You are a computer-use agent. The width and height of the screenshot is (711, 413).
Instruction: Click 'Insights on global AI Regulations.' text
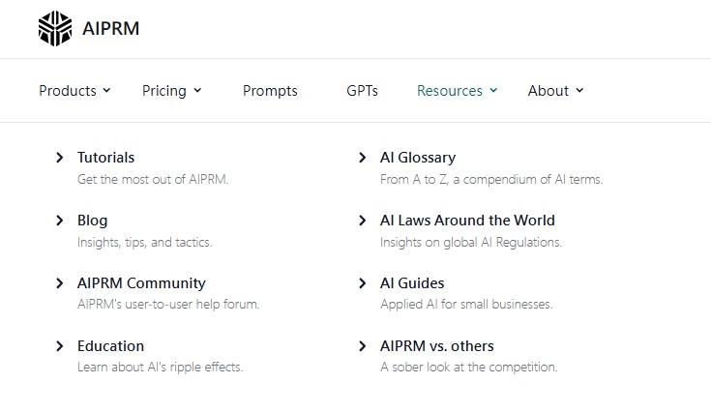point(471,242)
